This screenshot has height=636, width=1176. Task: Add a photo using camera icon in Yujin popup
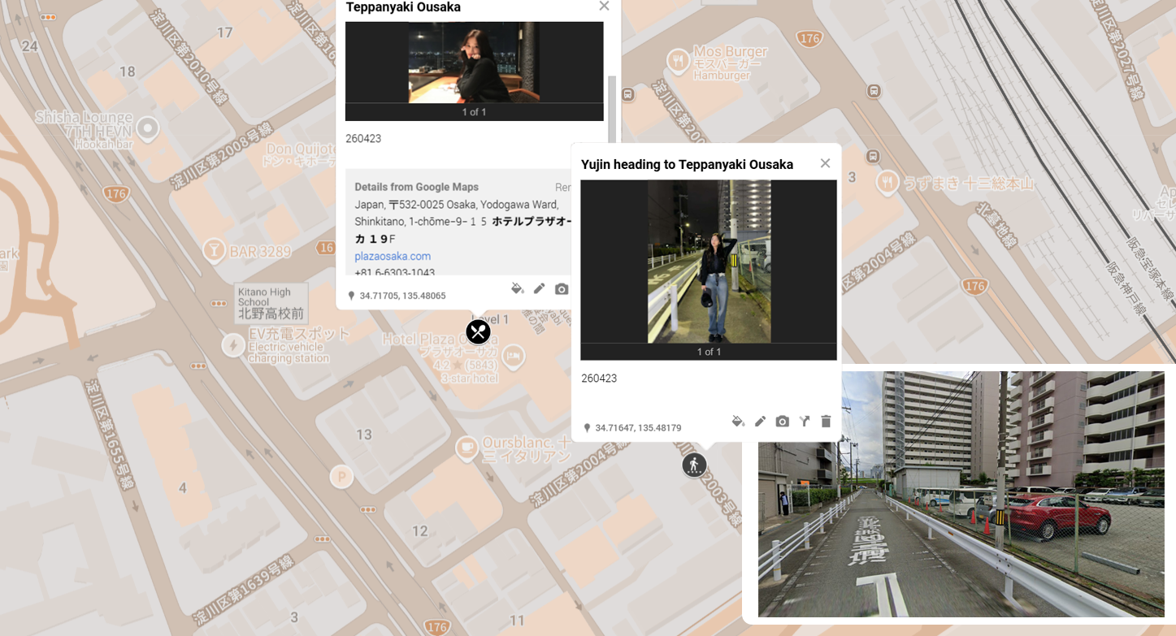[x=782, y=421]
